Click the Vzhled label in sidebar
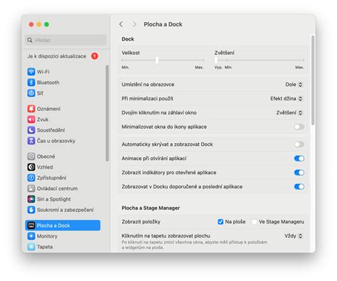This screenshot has width=337, height=281. tap(45, 167)
